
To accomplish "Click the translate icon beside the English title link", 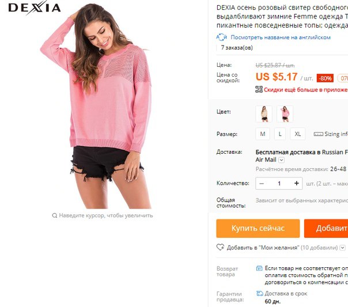I will click(x=221, y=37).
